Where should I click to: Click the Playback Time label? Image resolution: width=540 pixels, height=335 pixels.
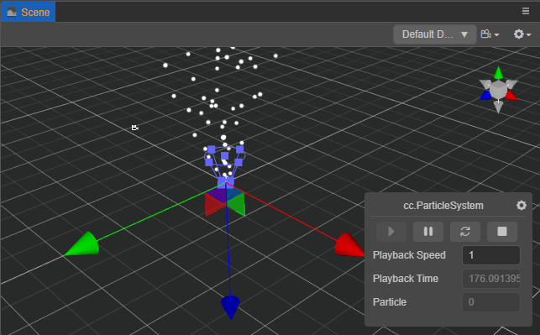(406, 279)
